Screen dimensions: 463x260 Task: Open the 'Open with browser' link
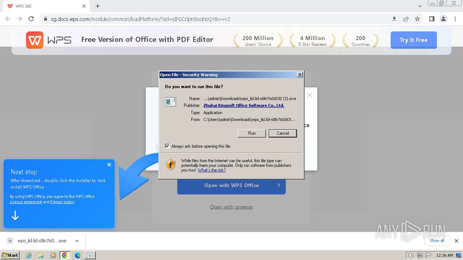tap(231, 207)
